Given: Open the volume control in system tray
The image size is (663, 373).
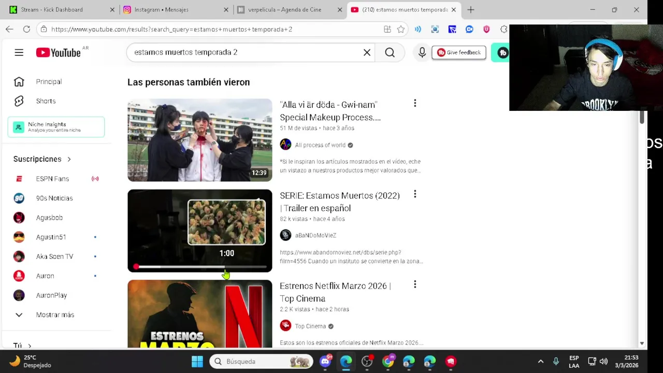Looking at the screenshot, I should pos(603,362).
